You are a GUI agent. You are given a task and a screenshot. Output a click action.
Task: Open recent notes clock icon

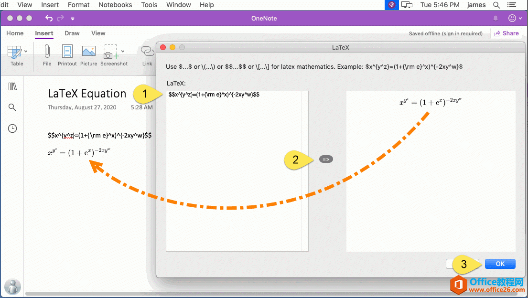(x=12, y=128)
